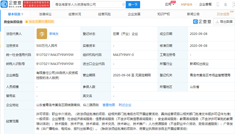Click the 企查查 watermark logo beside export
235x134 pixels.
click(202, 22)
